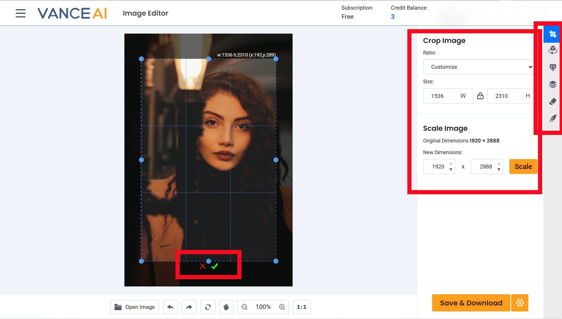Activate the Hand pan tool
Image resolution: width=562 pixels, height=319 pixels.
[226, 307]
